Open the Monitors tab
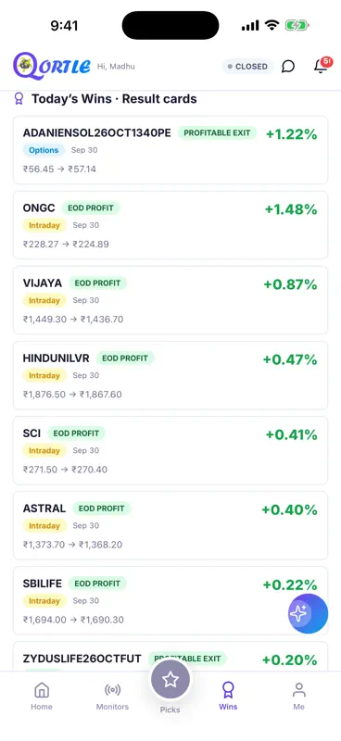This screenshot has width=341, height=741. [112, 696]
